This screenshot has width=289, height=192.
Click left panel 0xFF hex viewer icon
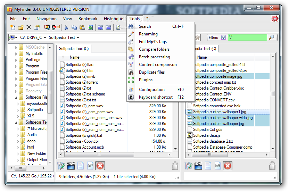[x=90, y=166]
